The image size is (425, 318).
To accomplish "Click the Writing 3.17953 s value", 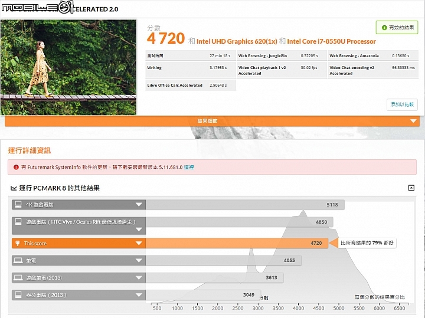I will point(218,68).
